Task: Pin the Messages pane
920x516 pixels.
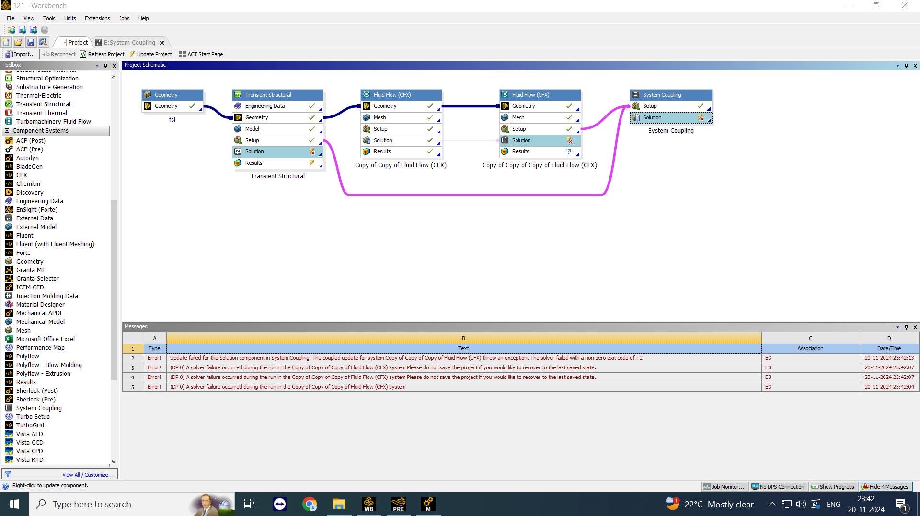Action: [906, 327]
